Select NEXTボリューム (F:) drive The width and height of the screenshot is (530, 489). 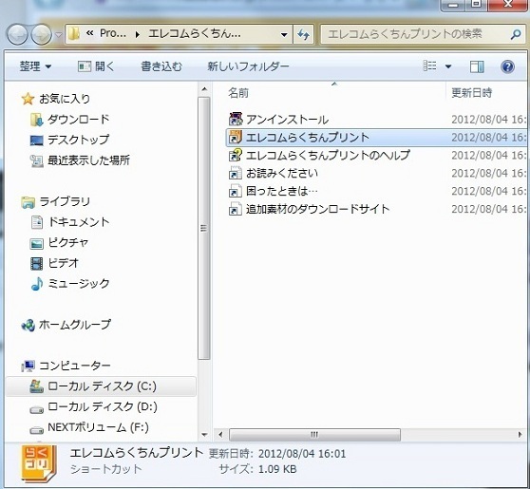click(99, 427)
